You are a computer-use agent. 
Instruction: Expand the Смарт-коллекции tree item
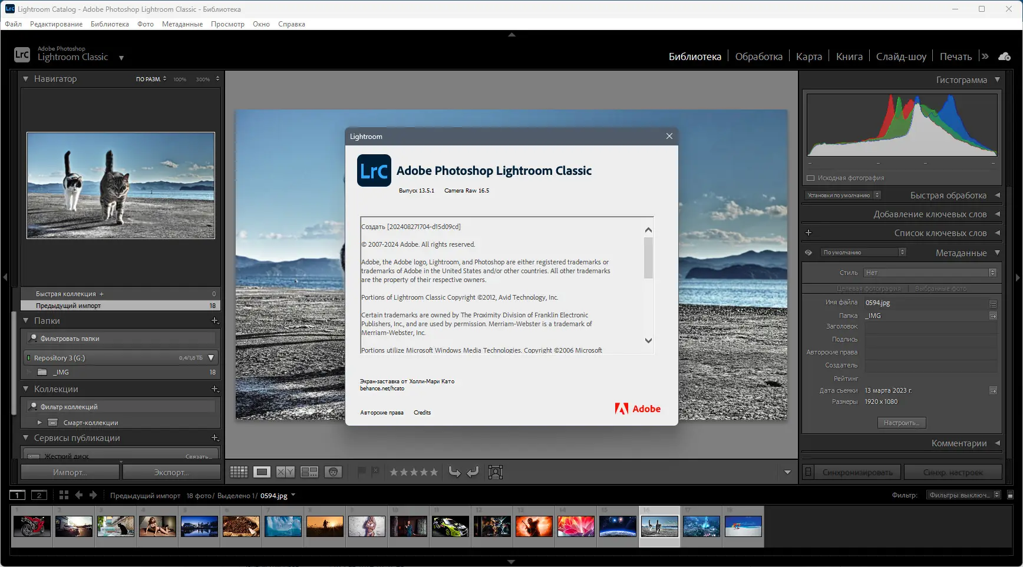[39, 422]
